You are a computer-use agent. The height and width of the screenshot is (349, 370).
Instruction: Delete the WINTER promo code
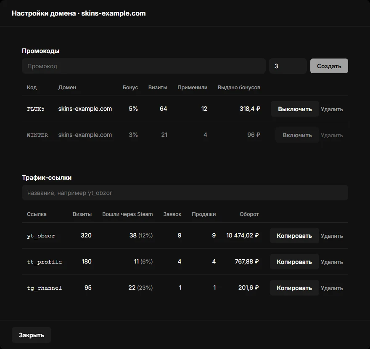click(x=332, y=135)
